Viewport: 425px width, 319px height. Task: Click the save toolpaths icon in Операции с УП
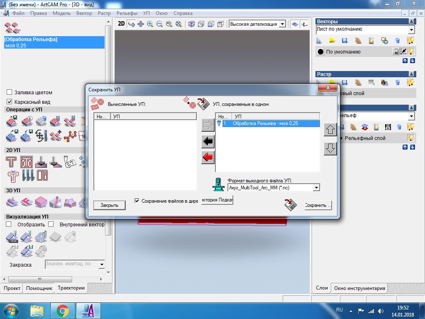[x=12, y=121]
